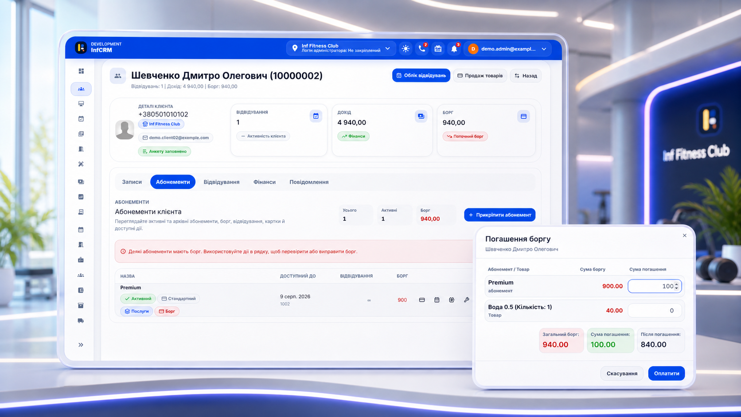Click the Inf Fitness Club client badge
Screen dimensions: 741x417
[161, 124]
